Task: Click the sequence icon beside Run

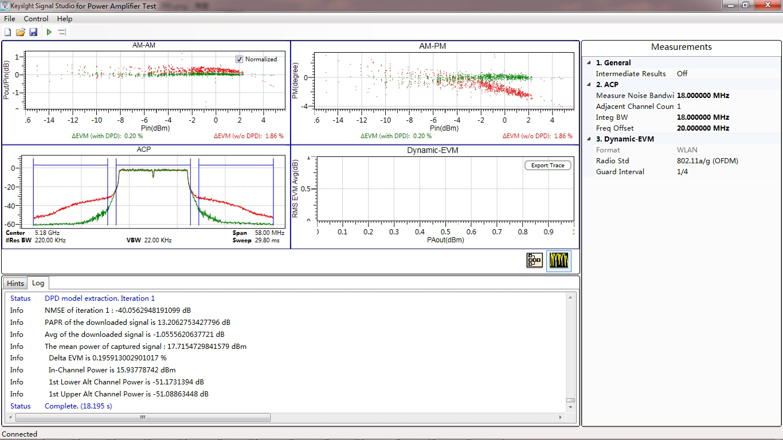Action: pyautogui.click(x=61, y=32)
